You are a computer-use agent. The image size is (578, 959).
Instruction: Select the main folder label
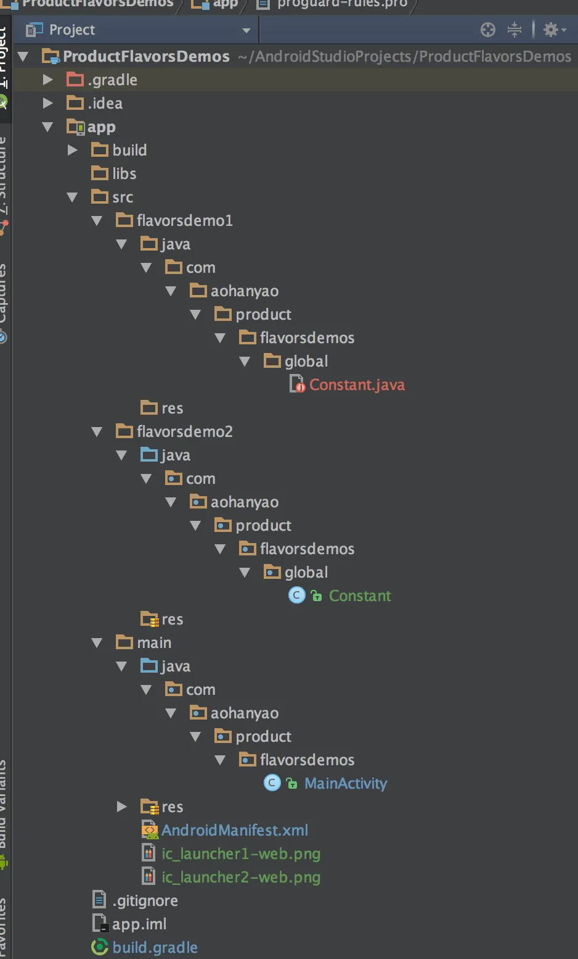coord(154,643)
